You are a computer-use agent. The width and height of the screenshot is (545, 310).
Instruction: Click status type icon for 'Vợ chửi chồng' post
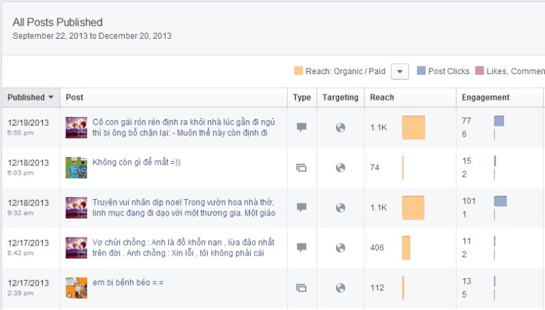[x=302, y=247]
